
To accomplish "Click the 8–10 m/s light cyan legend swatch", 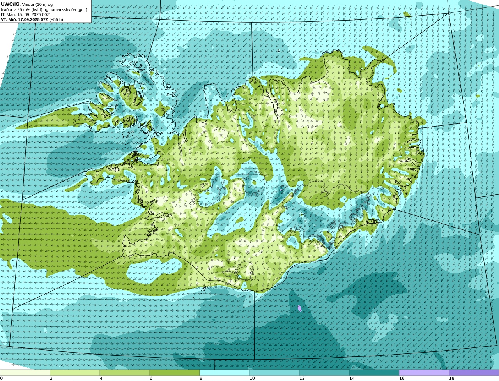I will (225, 372).
